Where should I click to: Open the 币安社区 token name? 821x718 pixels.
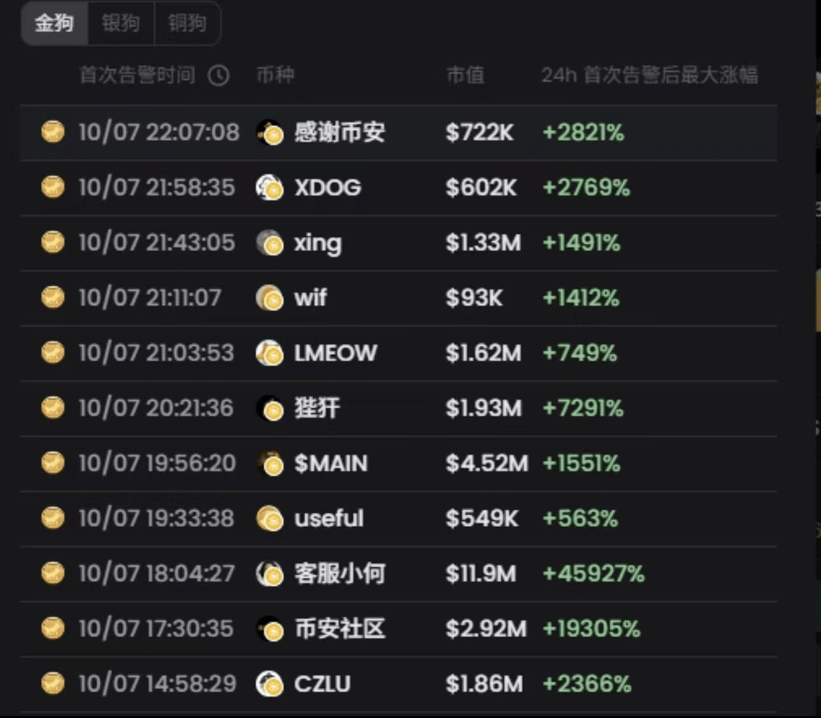[x=339, y=629]
